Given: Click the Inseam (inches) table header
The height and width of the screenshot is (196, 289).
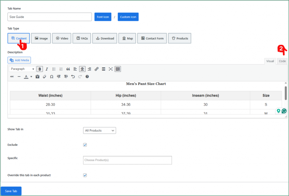Looking at the screenshot, I should tap(205, 95).
